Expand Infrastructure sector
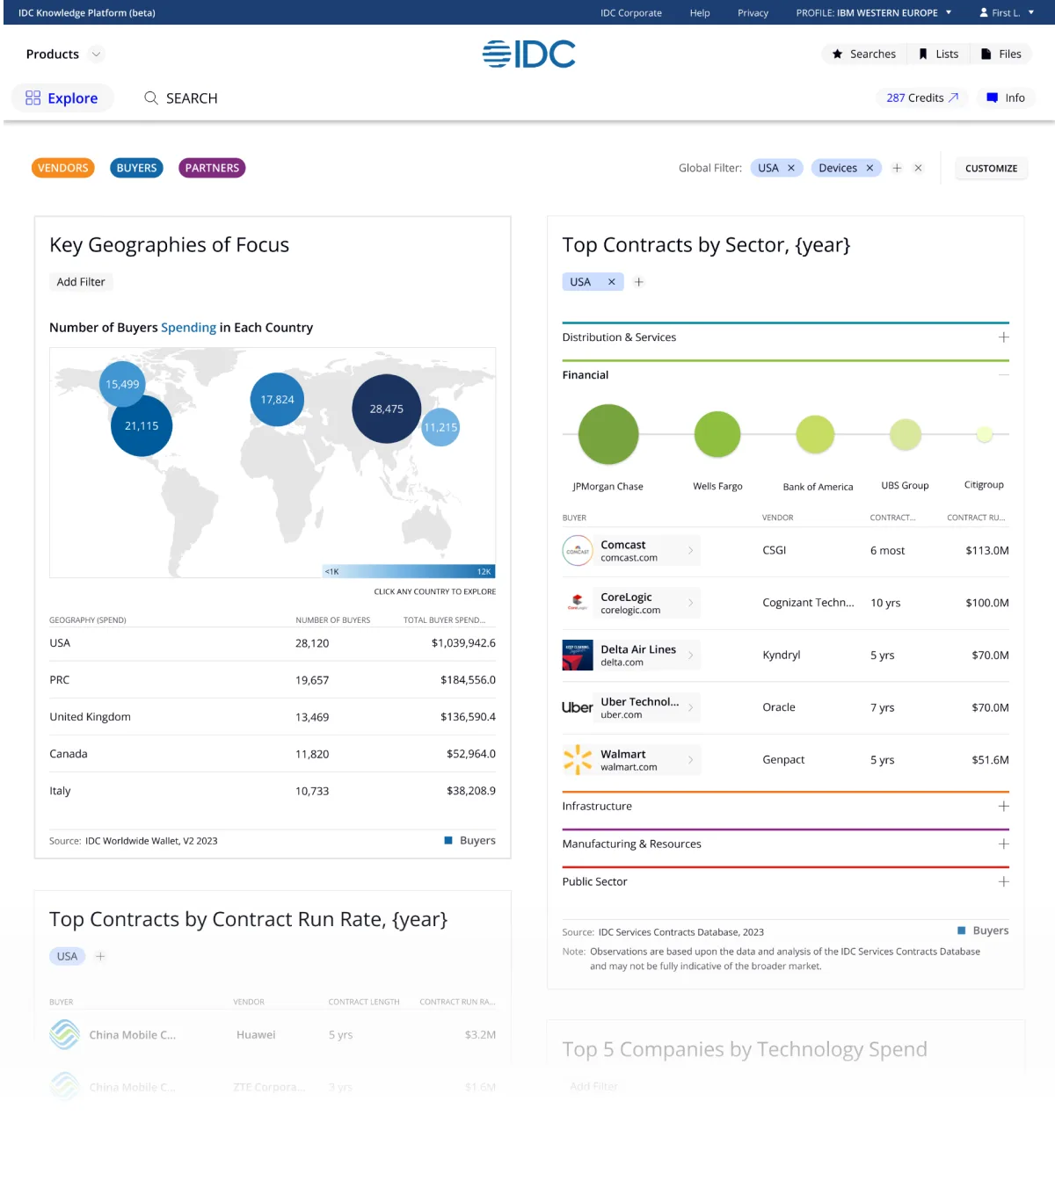The height and width of the screenshot is (1188, 1055). [1003, 806]
